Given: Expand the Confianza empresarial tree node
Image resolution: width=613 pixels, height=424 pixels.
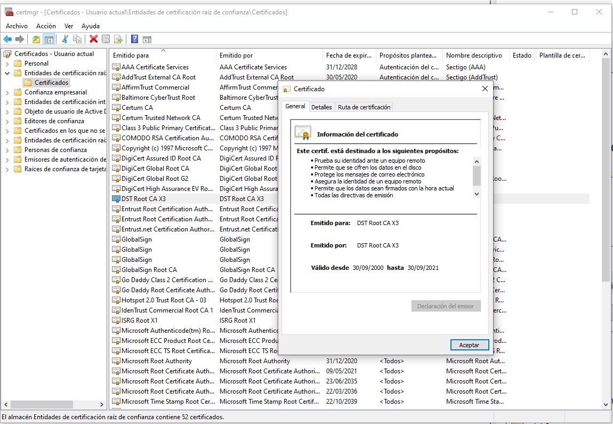Looking at the screenshot, I should [7, 92].
